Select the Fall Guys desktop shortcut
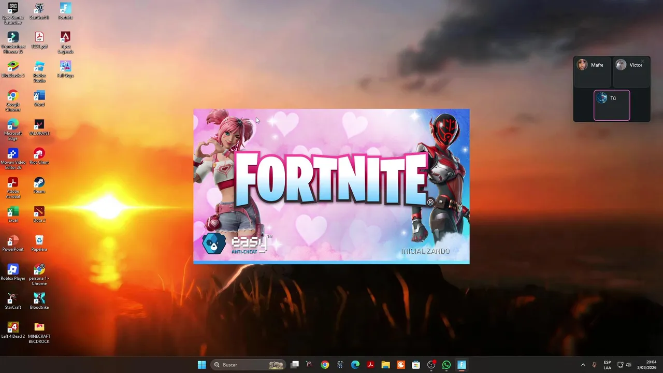Image resolution: width=663 pixels, height=373 pixels. point(65,69)
